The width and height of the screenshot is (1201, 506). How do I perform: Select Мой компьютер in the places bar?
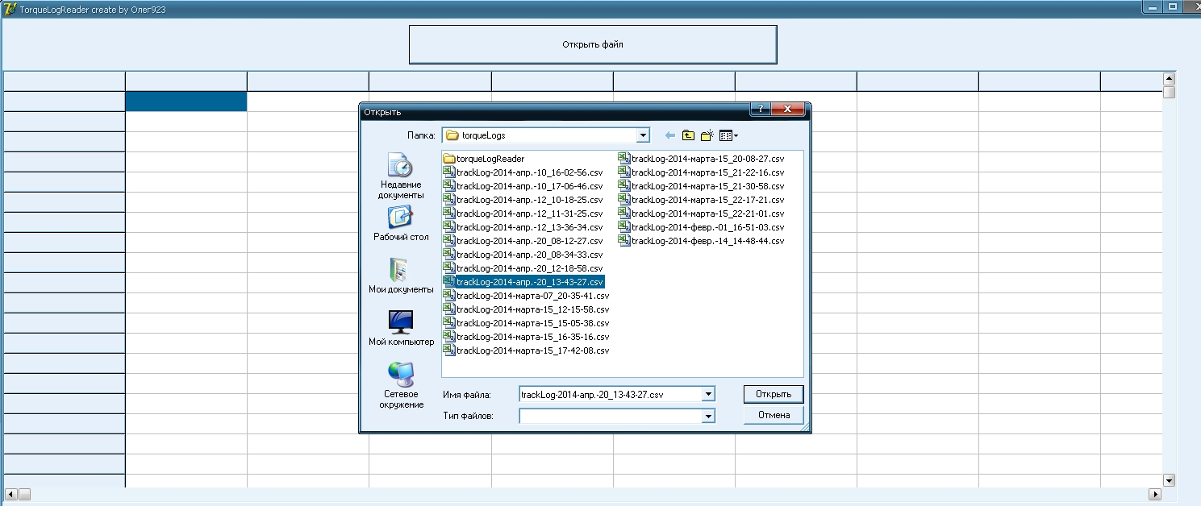pyautogui.click(x=401, y=329)
